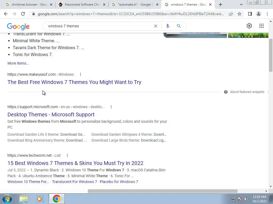The height and width of the screenshot is (204, 273).
Task: Reload the current page
Action: (23, 14)
